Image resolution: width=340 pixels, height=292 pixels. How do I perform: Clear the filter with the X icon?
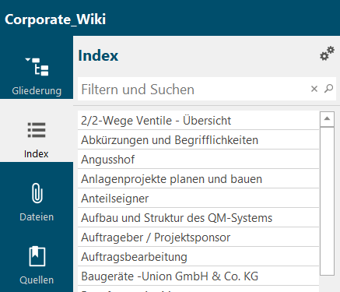click(x=314, y=89)
